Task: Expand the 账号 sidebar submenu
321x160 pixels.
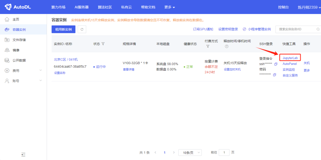Action: click(40, 80)
